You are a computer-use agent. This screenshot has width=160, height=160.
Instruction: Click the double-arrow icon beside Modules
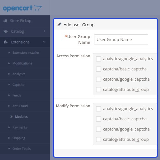click(x=12, y=116)
